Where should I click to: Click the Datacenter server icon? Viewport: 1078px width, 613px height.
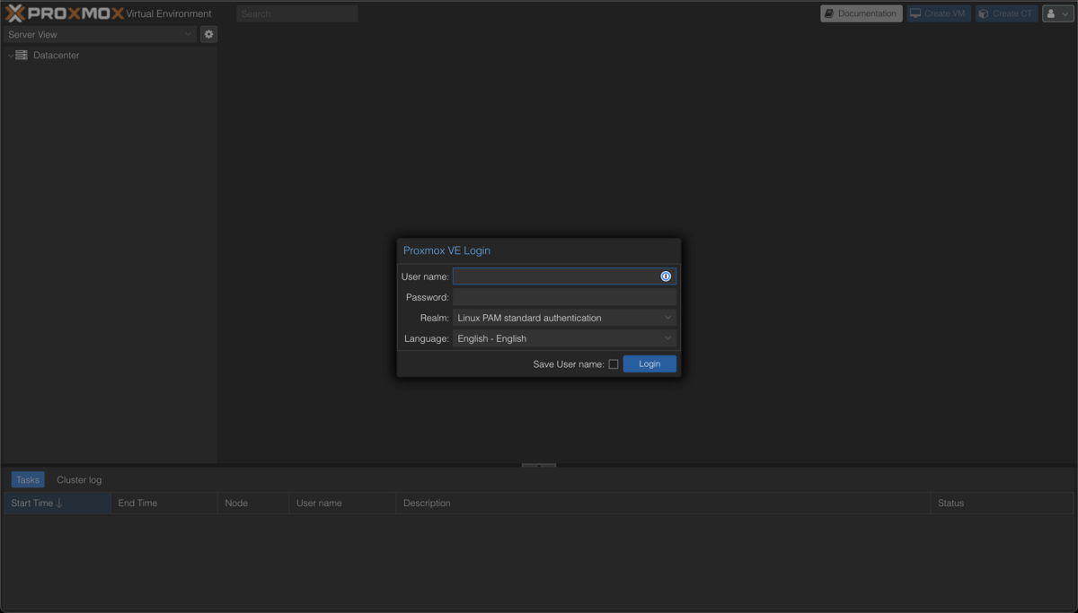point(22,55)
